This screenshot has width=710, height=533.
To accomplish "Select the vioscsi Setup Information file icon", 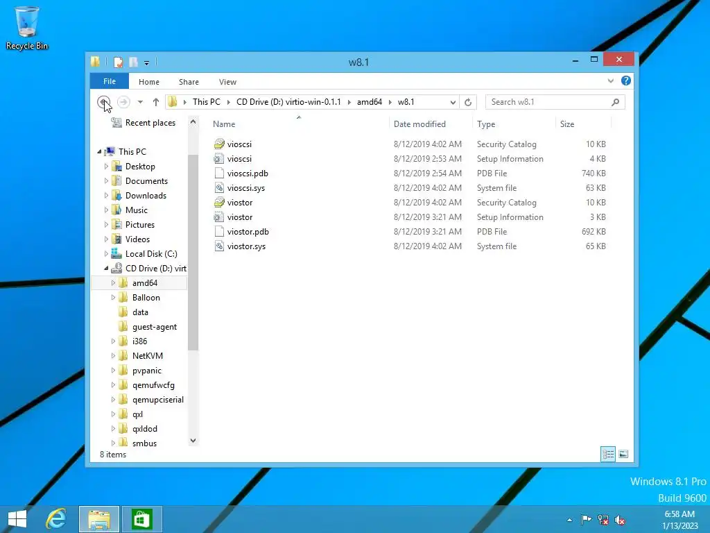I will (x=219, y=159).
